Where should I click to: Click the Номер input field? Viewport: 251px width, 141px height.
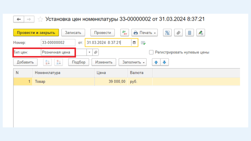(58, 43)
